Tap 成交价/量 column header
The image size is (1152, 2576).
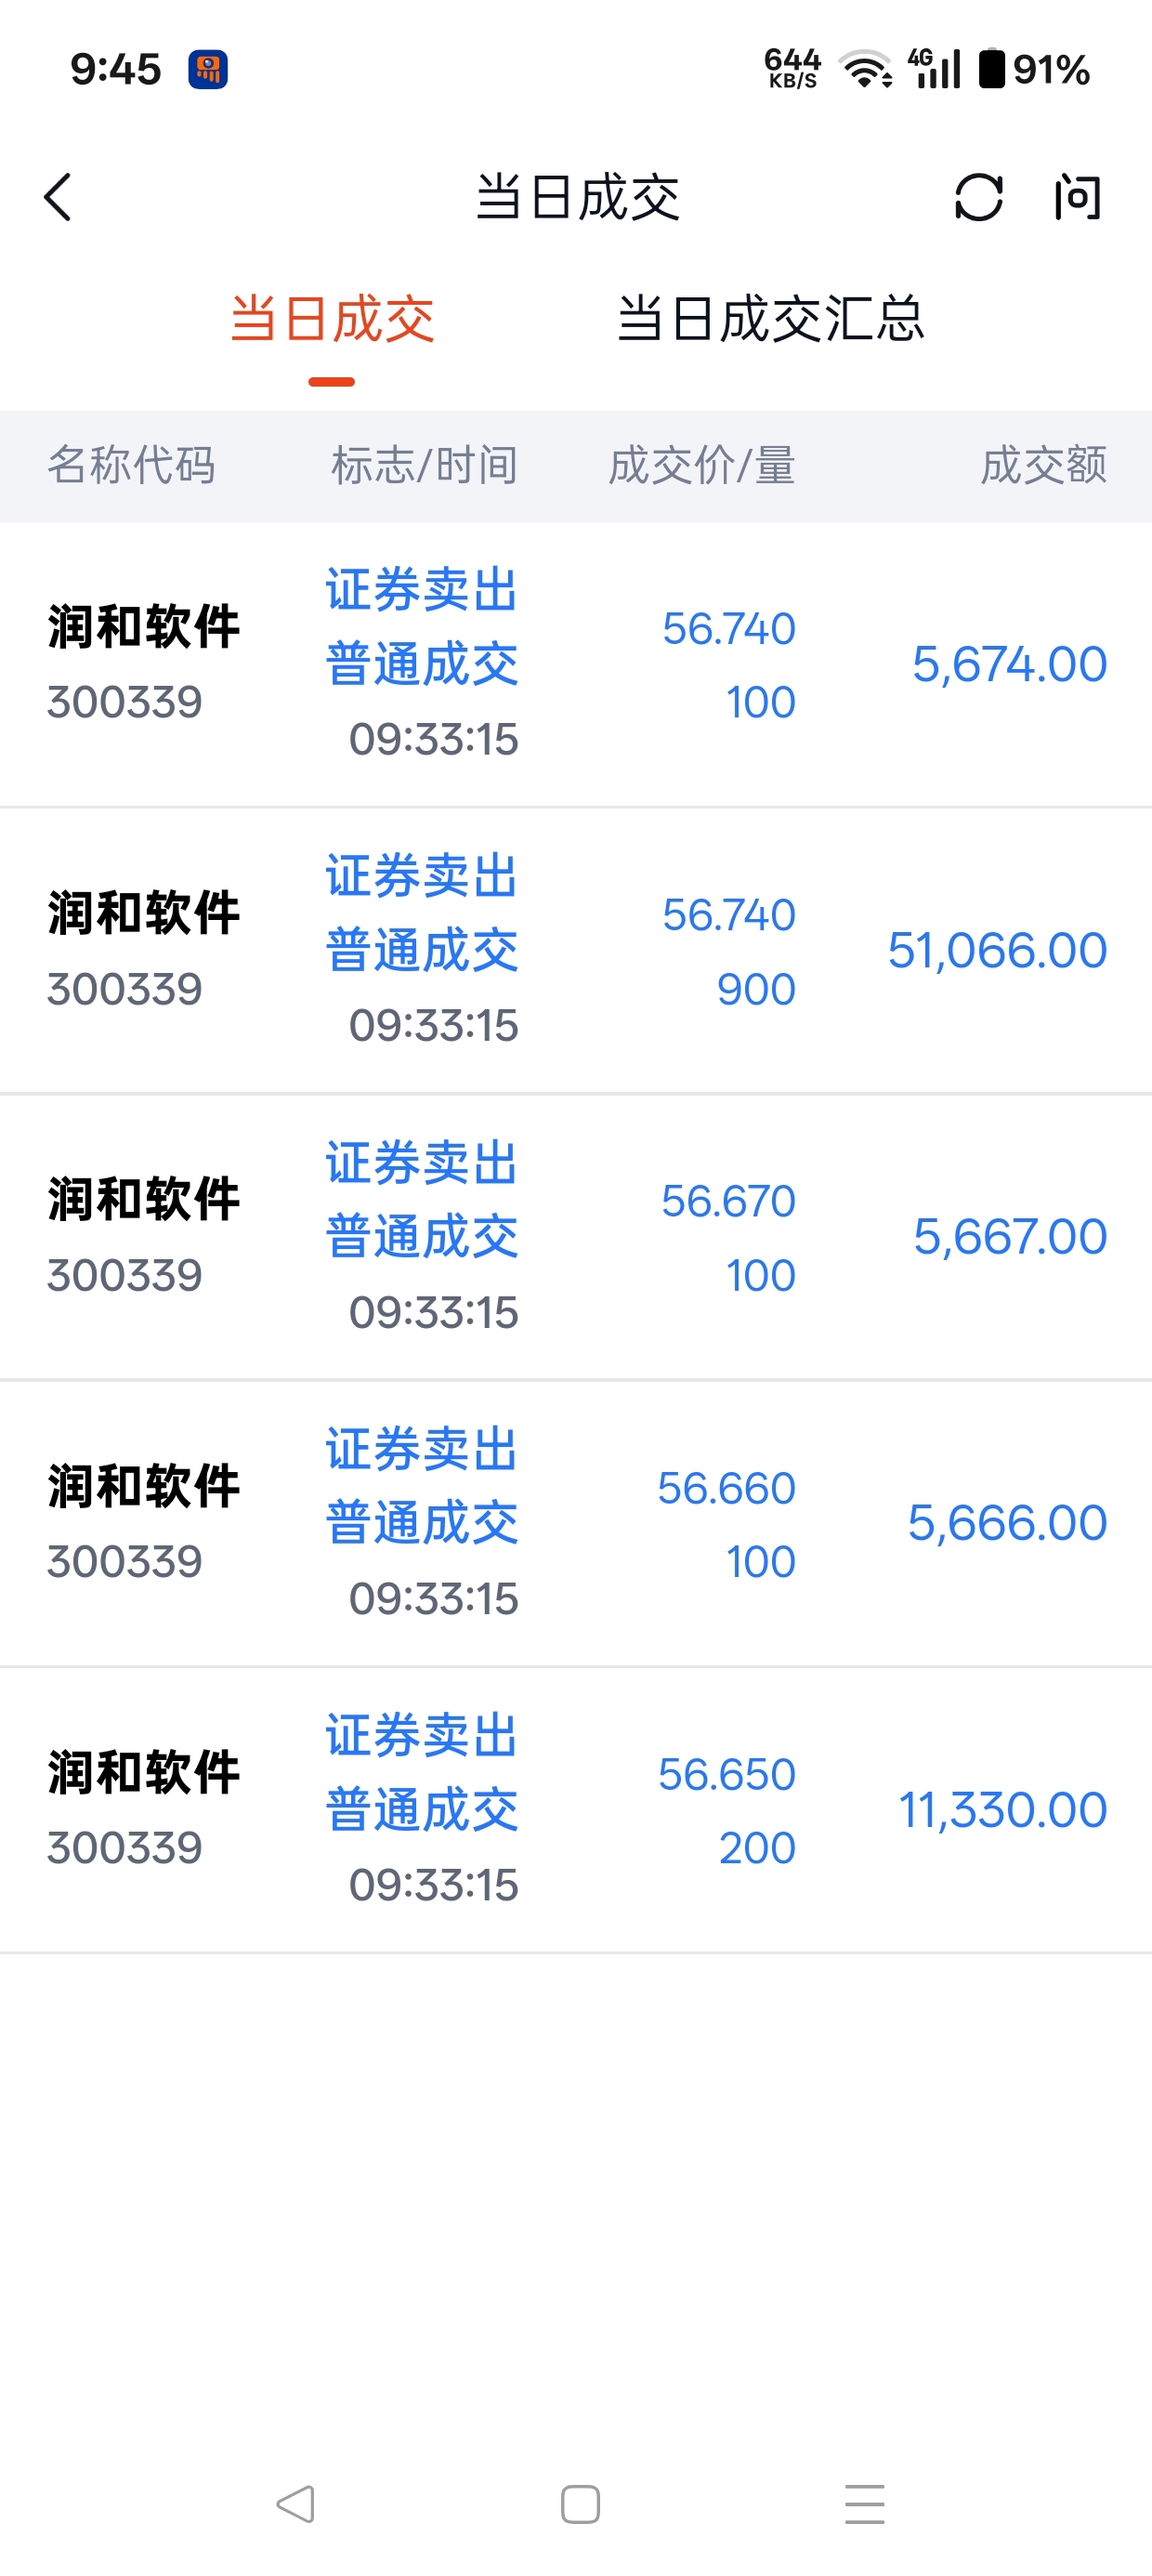701,465
